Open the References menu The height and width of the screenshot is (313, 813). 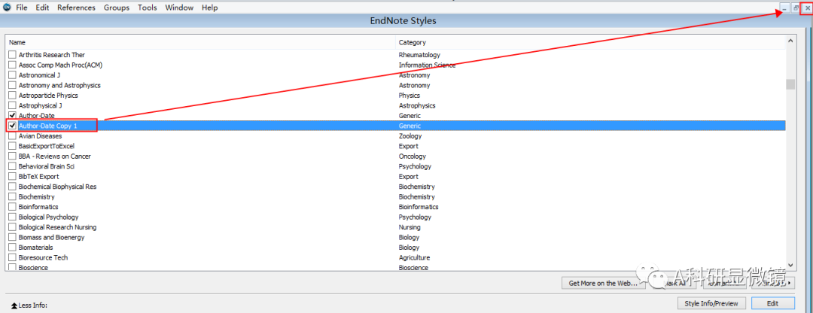point(76,8)
